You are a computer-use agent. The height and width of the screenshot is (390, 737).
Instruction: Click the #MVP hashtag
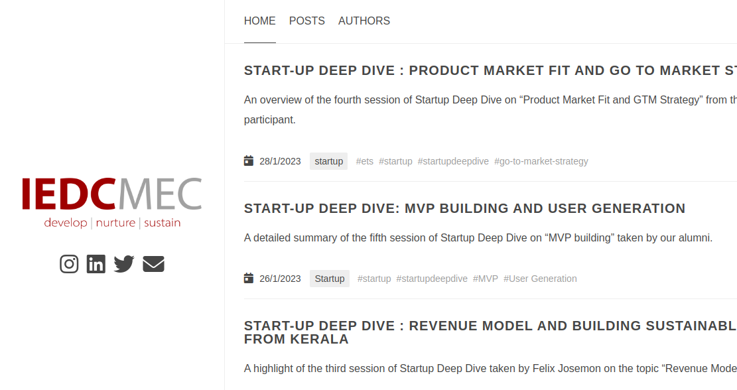(485, 278)
